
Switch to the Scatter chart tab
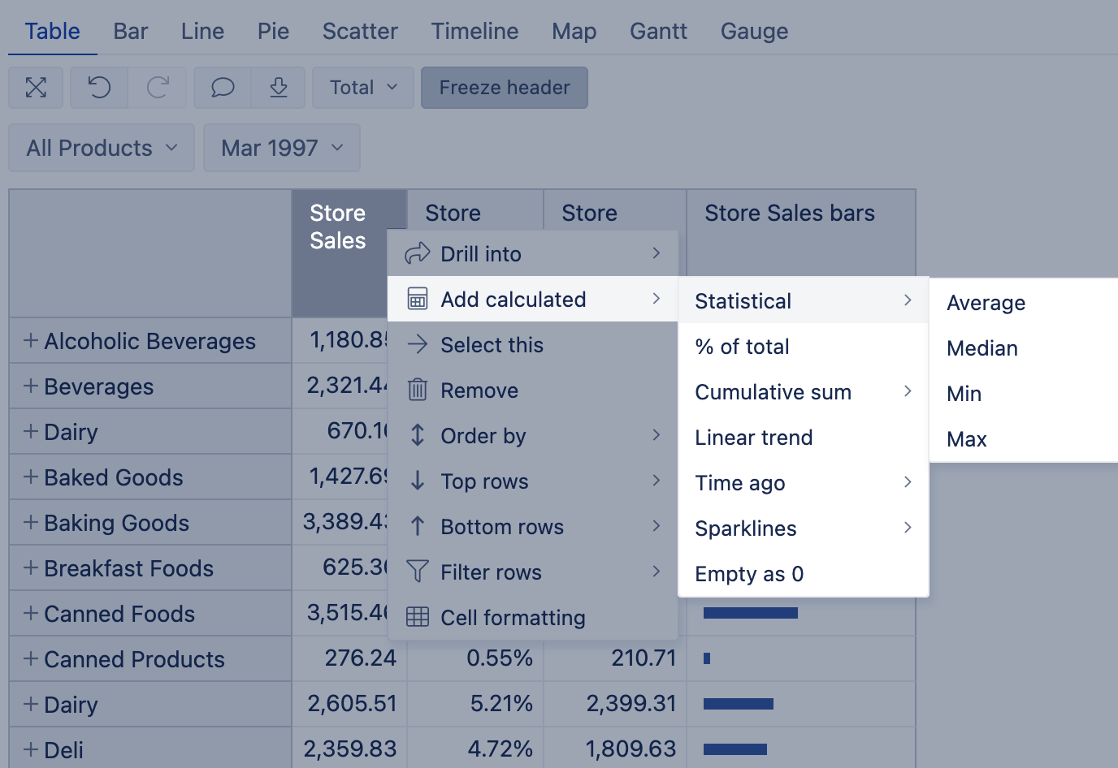point(360,31)
